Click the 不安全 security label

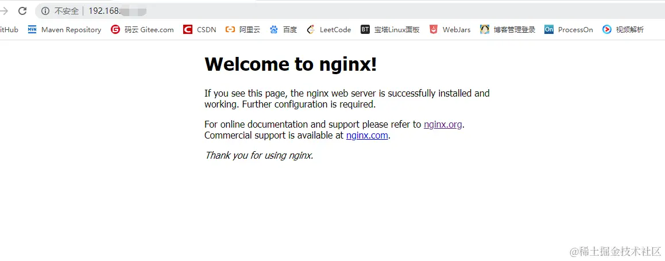click(67, 11)
